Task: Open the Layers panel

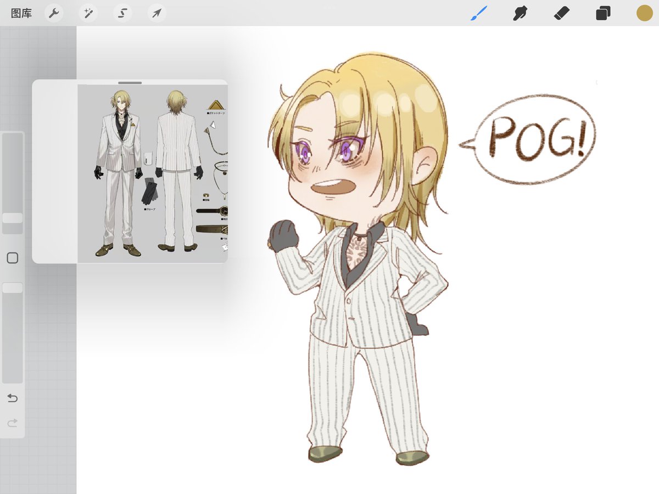Action: click(603, 13)
